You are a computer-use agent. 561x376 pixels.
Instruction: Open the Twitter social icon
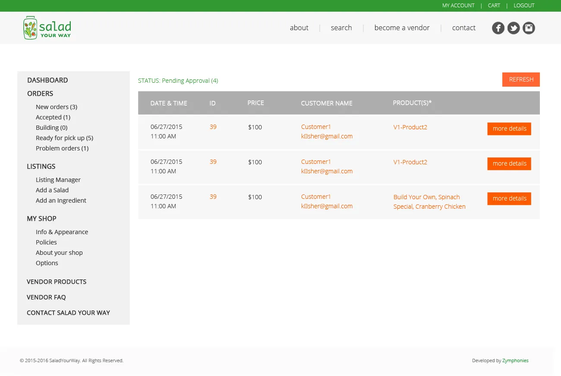(x=514, y=28)
